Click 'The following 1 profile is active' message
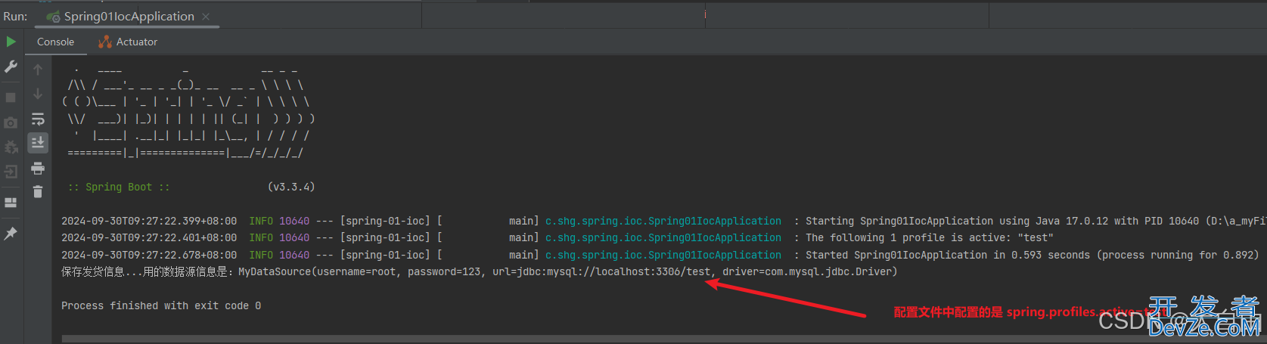The height and width of the screenshot is (344, 1267). [929, 237]
